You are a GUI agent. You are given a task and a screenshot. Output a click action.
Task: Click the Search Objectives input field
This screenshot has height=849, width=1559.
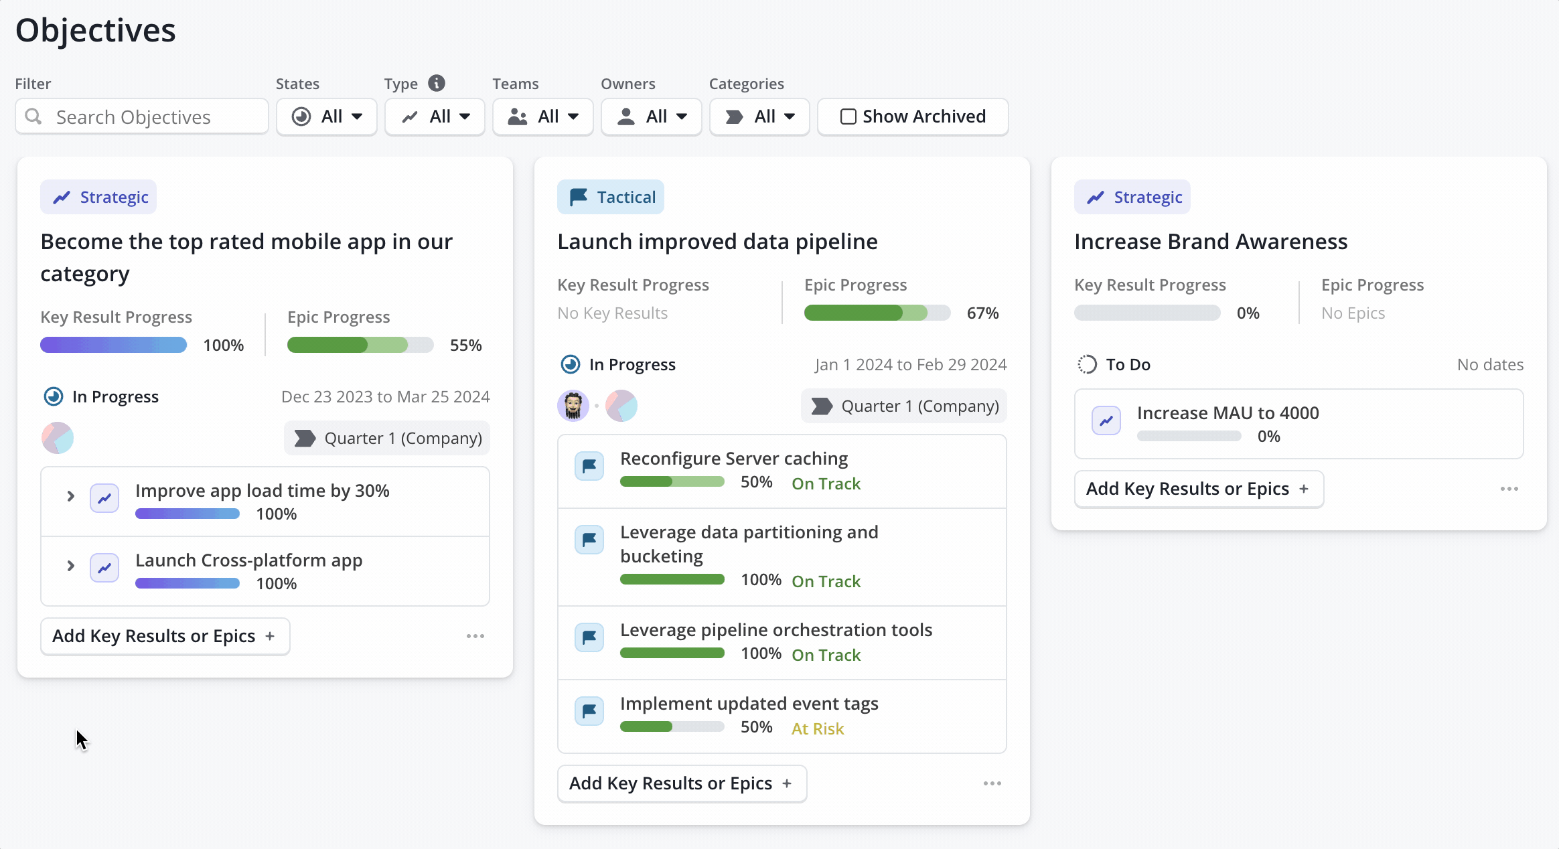(x=141, y=117)
